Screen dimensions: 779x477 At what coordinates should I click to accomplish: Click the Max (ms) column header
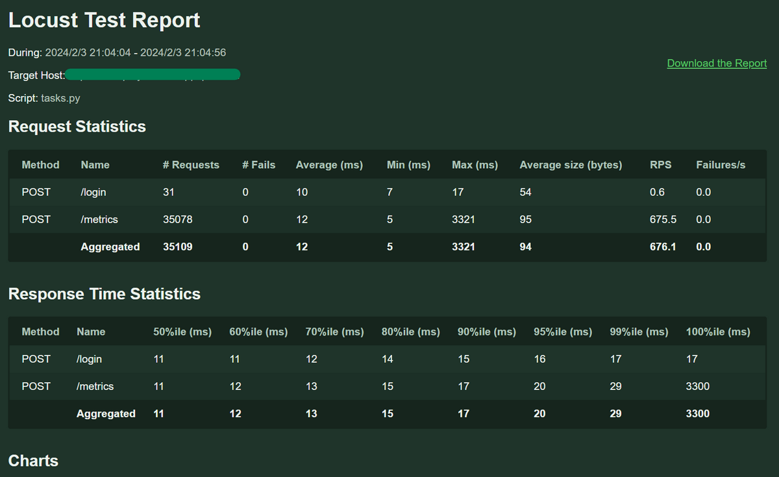click(475, 165)
